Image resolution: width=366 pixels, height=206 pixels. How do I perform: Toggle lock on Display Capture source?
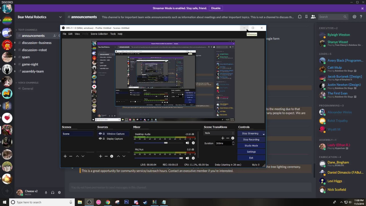coord(104,139)
